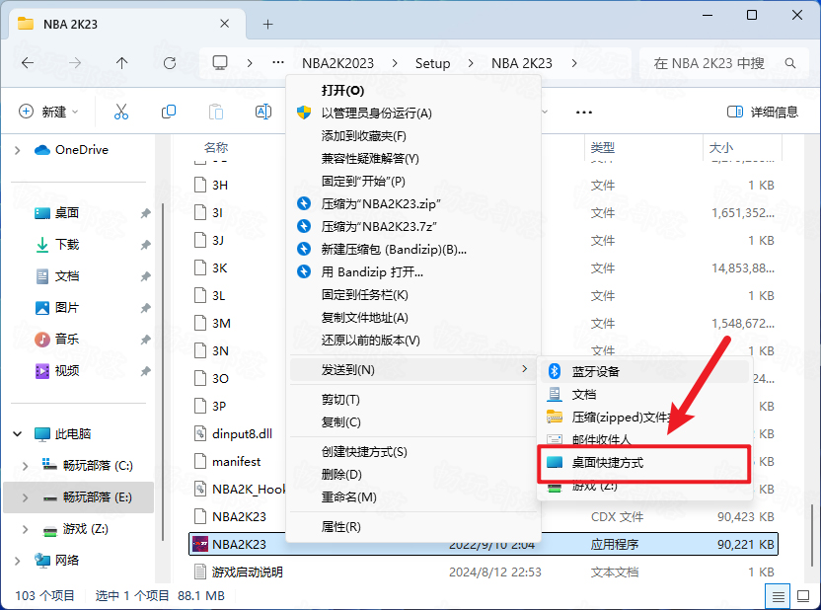The width and height of the screenshot is (821, 610).
Task: Expand the E: drive node
Action: click(x=25, y=497)
